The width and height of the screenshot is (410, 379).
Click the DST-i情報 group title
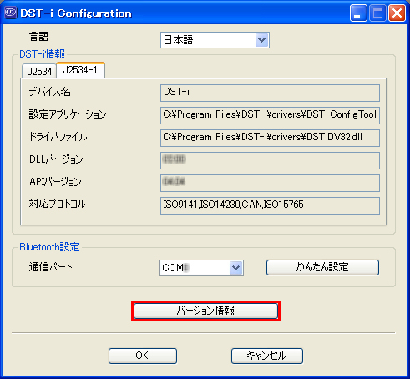(x=42, y=53)
